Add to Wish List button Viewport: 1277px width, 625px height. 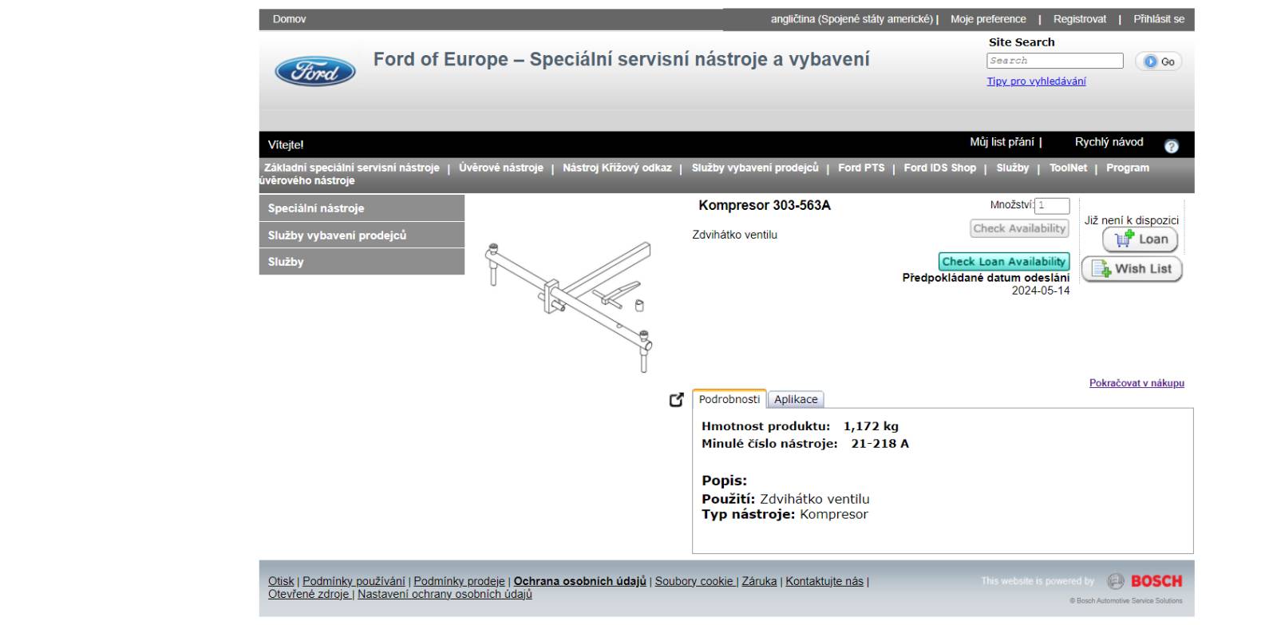tap(1132, 269)
